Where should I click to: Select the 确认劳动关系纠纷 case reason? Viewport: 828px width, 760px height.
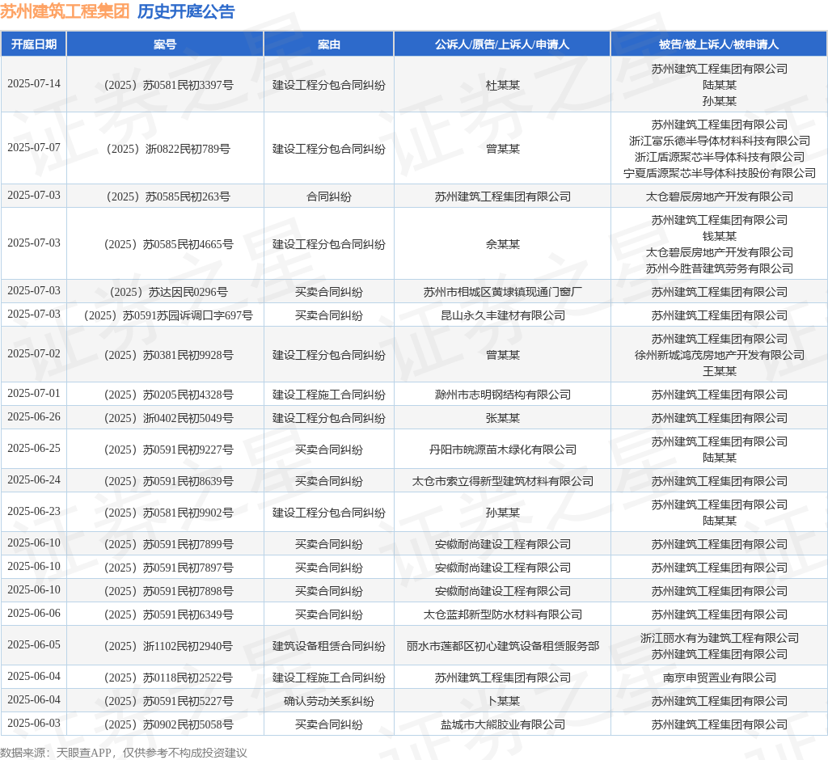(329, 701)
